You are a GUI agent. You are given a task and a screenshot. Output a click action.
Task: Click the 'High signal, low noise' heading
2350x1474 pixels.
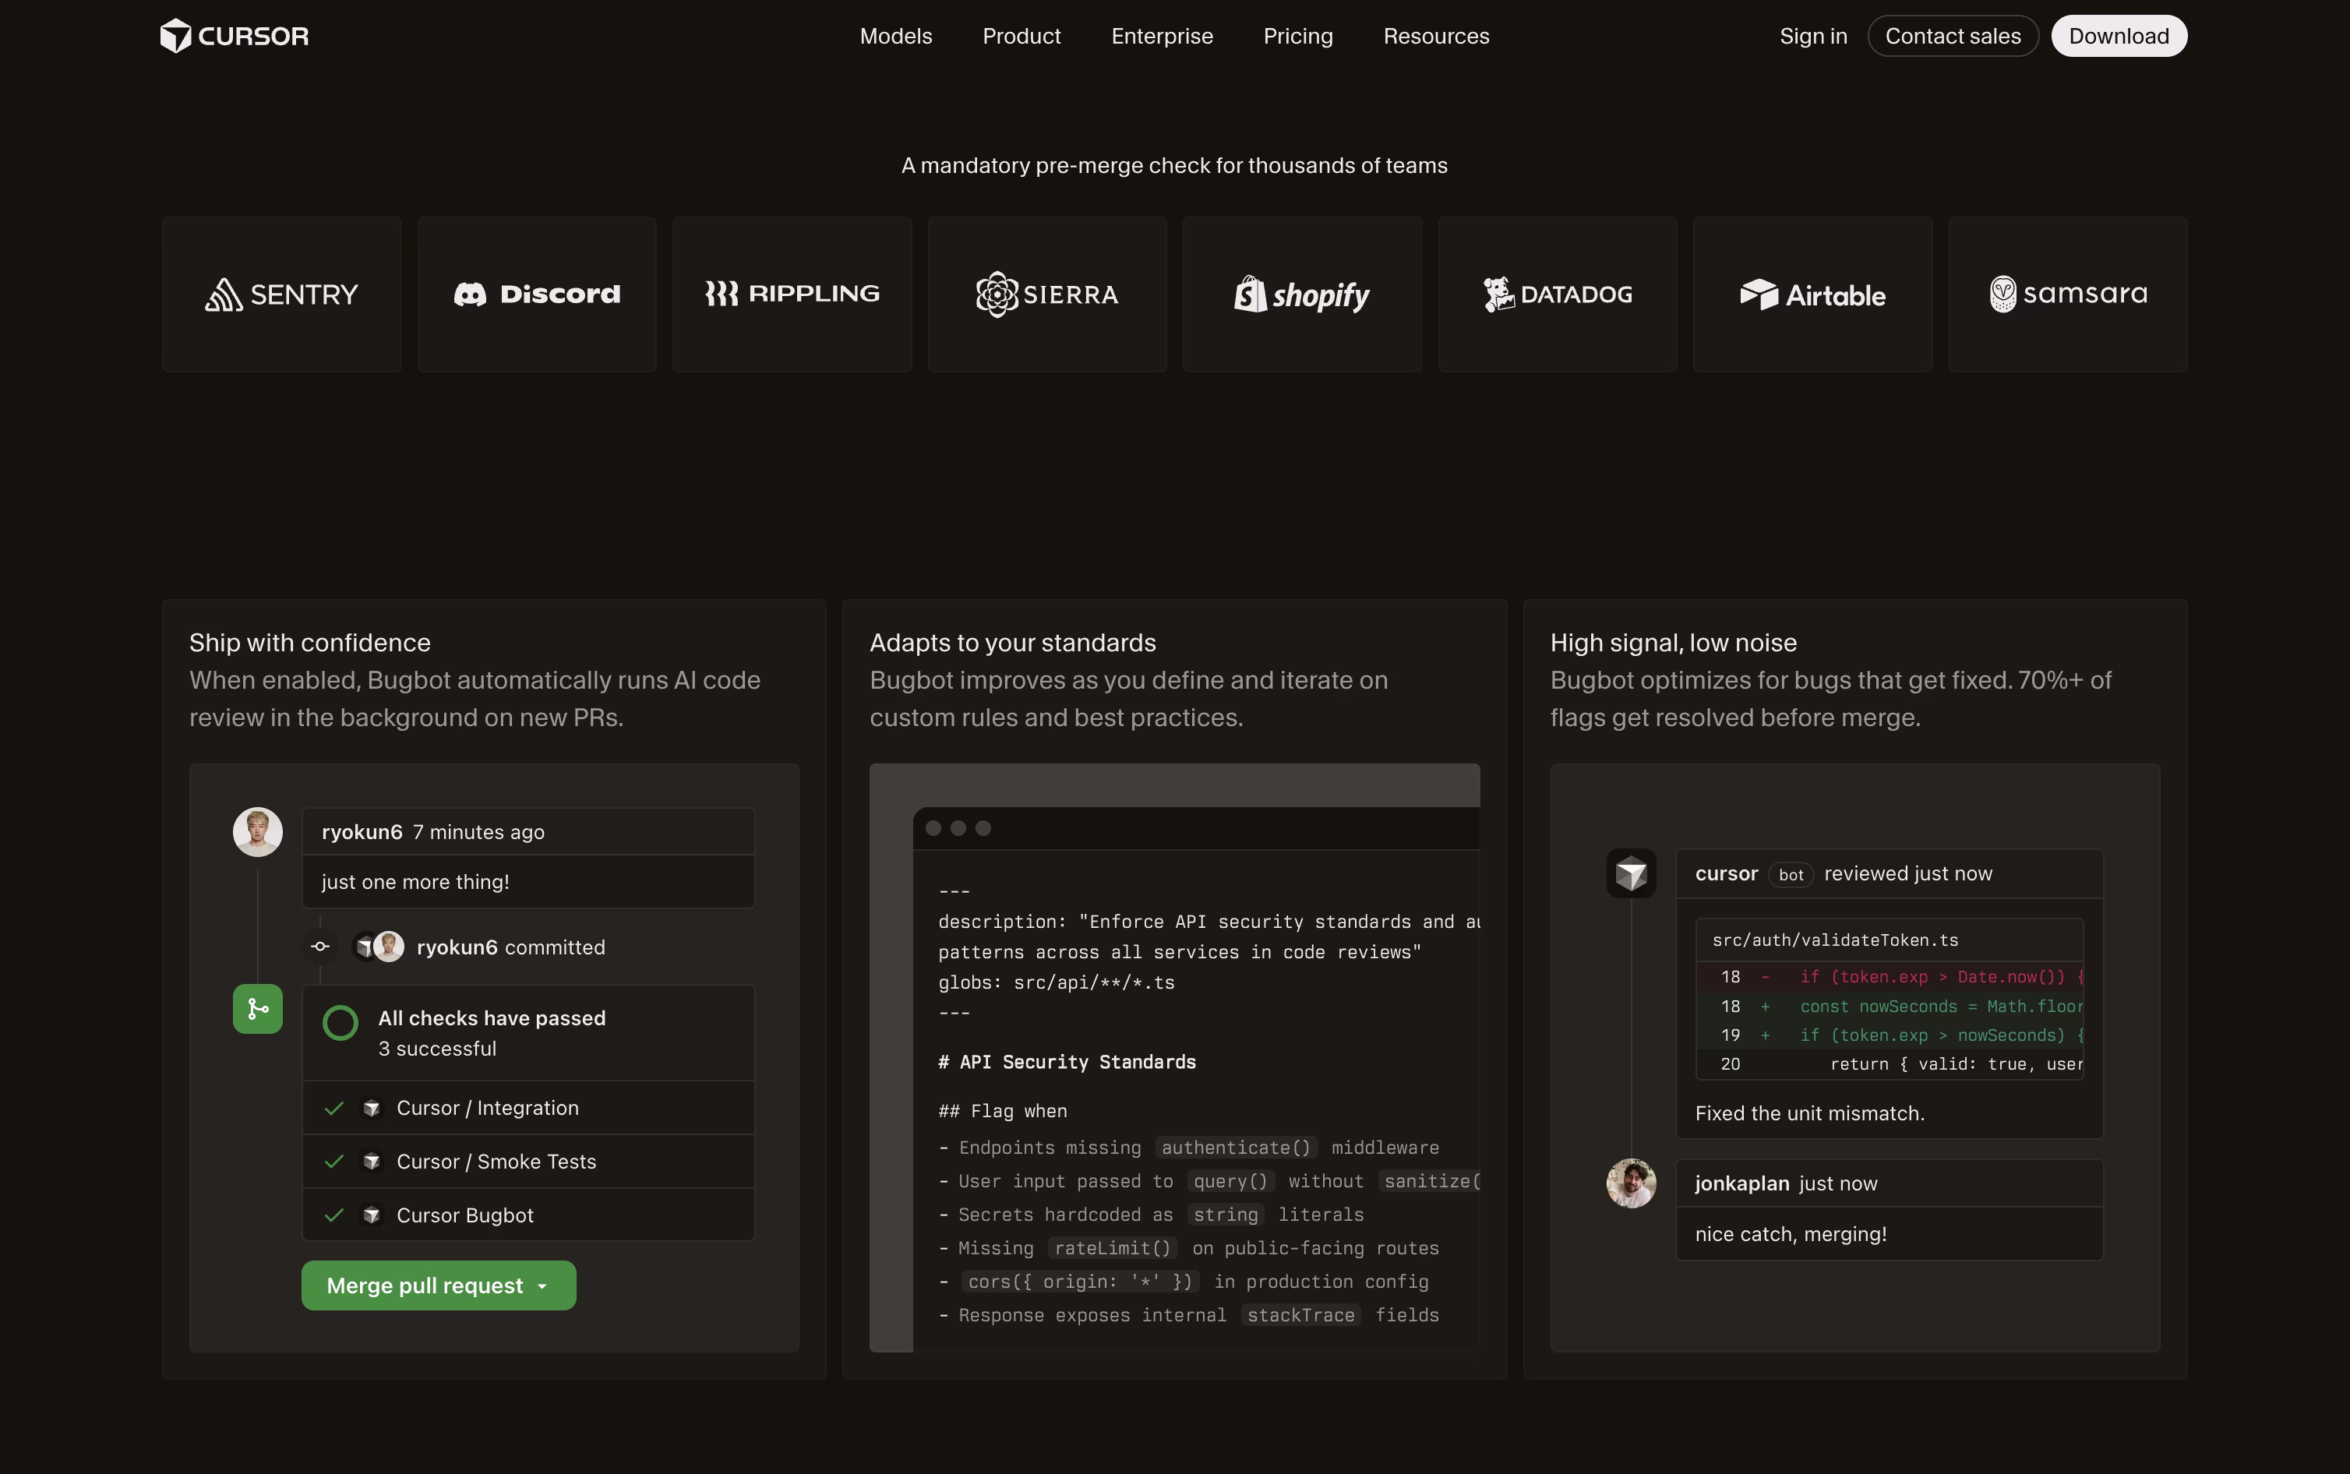[x=1674, y=643]
